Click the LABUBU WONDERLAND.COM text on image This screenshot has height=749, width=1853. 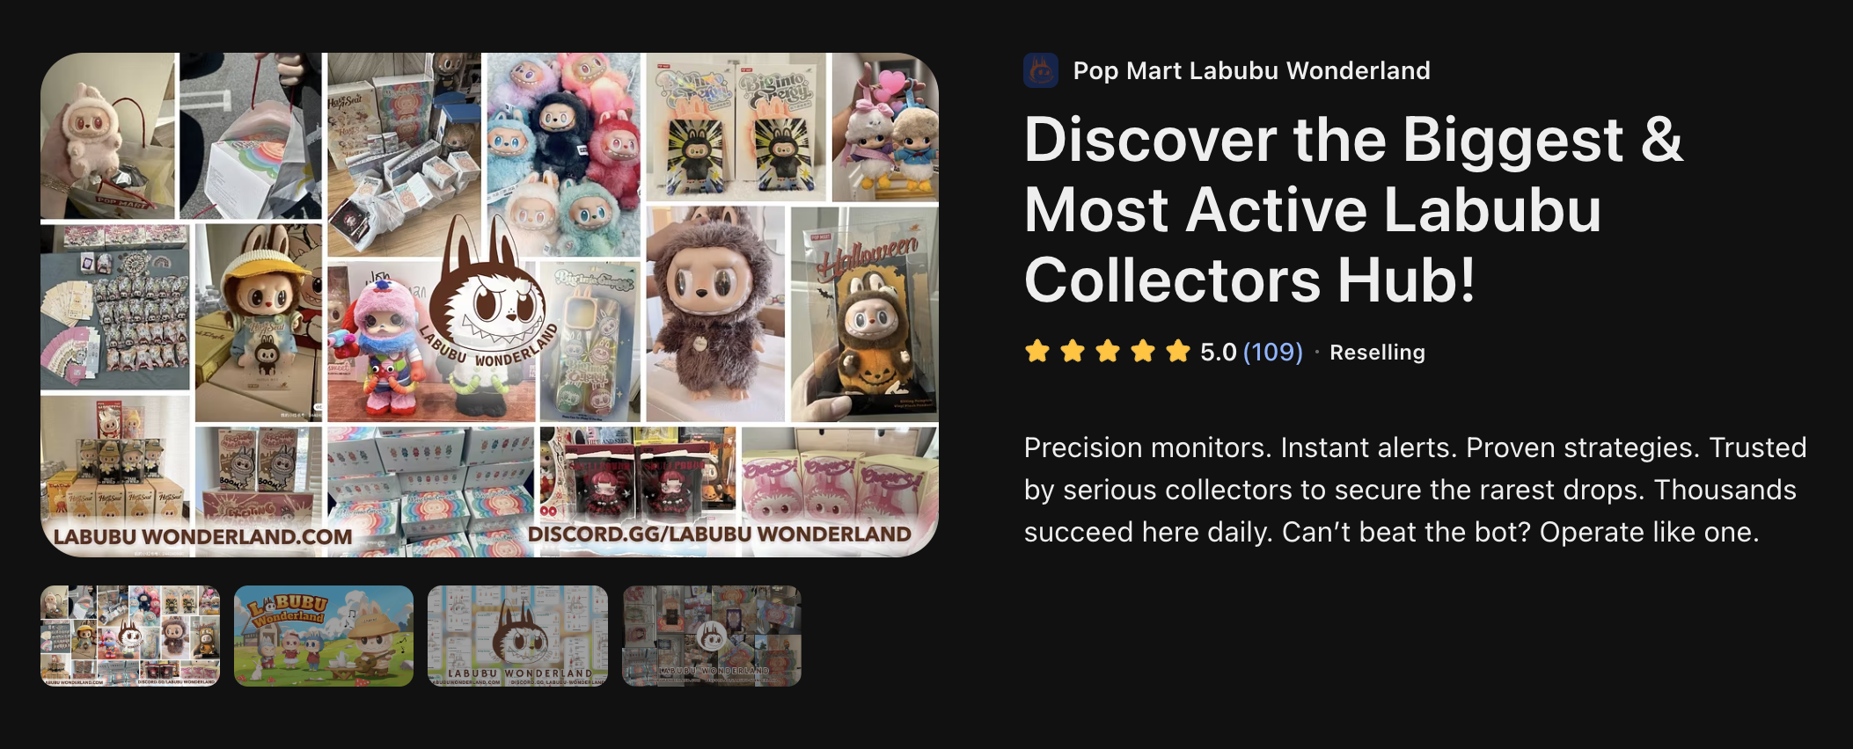[x=202, y=536]
